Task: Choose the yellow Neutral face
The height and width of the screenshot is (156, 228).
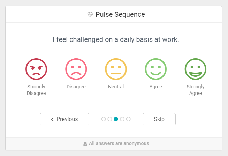Action: [x=116, y=69]
